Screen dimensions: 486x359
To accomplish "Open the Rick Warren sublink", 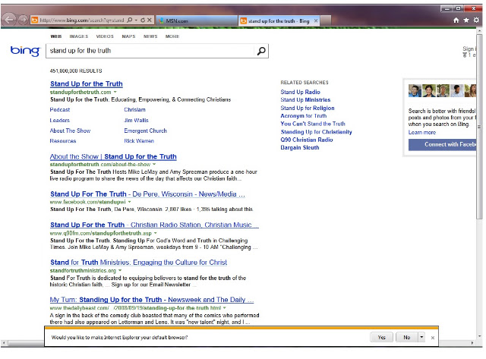I will tap(139, 141).
